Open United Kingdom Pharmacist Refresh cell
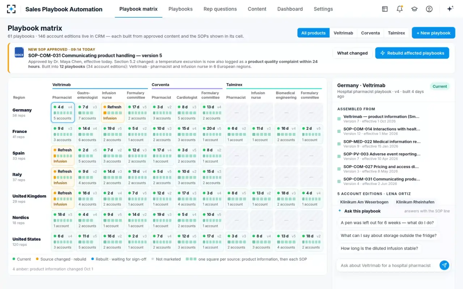This screenshot has height=289, width=463. [x=63, y=198]
